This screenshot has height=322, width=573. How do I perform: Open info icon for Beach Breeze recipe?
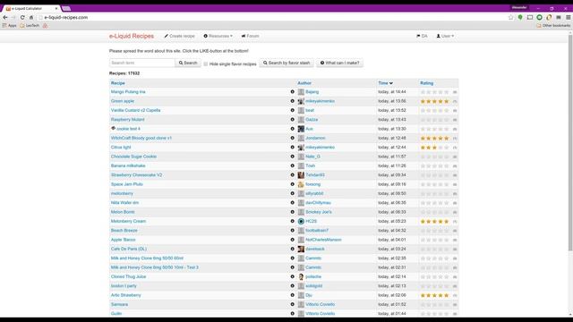pos(293,231)
